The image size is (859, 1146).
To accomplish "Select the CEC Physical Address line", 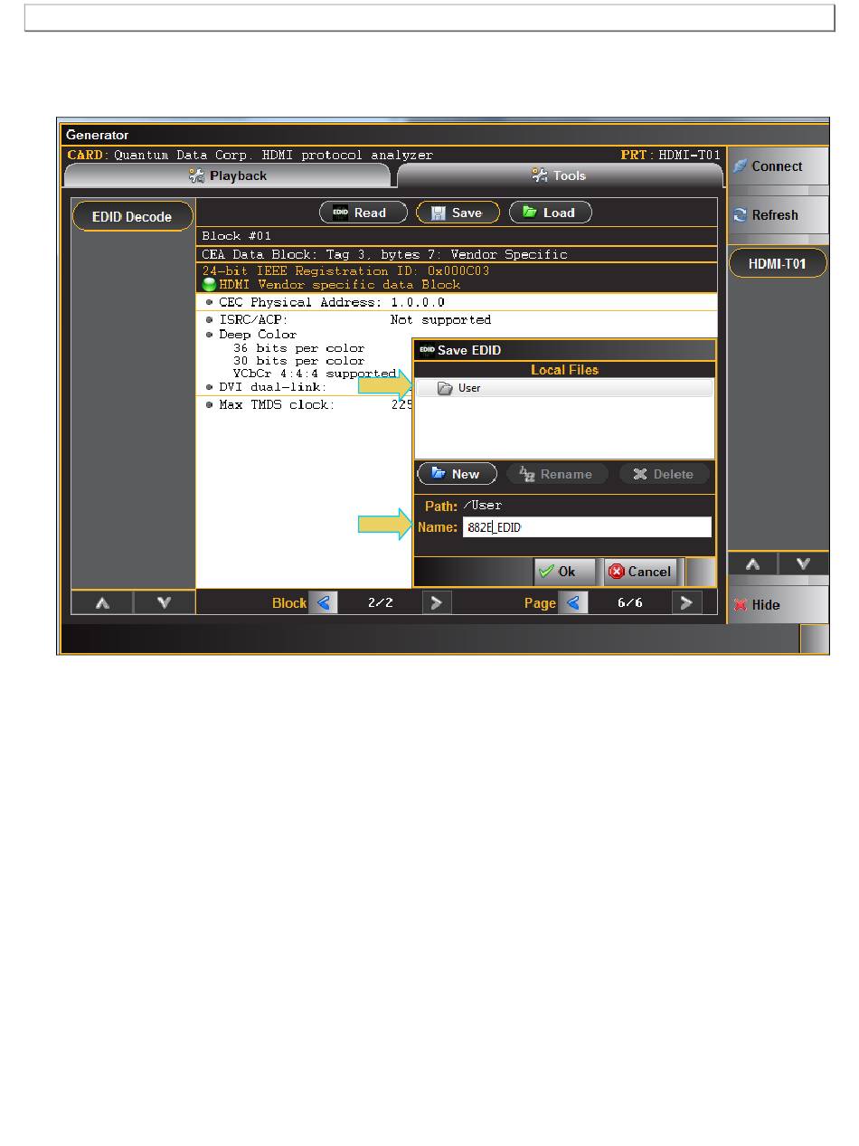I will (x=457, y=302).
